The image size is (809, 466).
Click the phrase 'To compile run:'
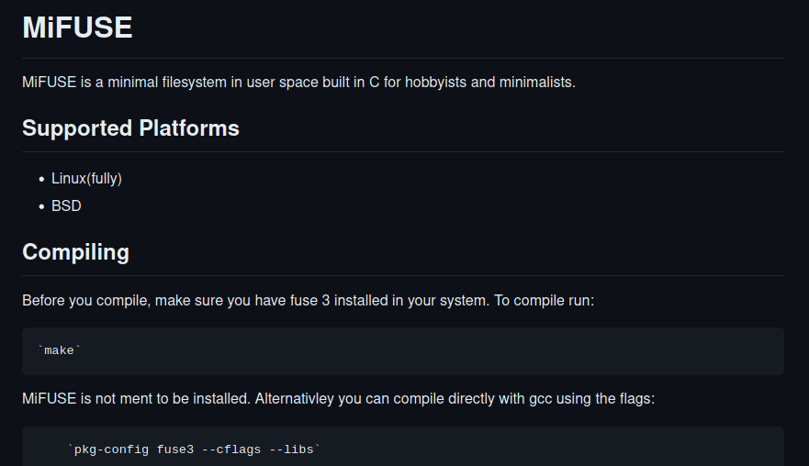pyautogui.click(x=545, y=300)
